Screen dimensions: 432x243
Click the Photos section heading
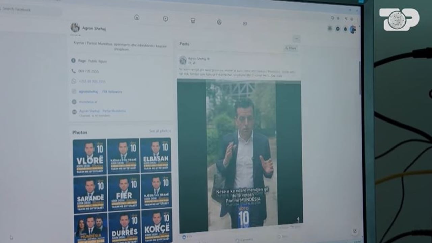[80, 133]
